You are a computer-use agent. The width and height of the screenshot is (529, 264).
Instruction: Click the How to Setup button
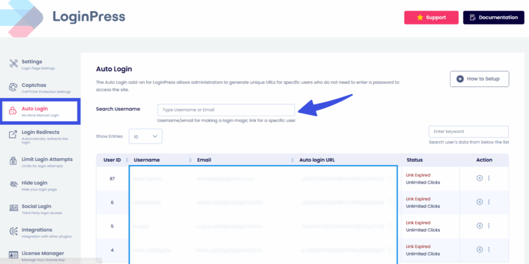pos(479,79)
